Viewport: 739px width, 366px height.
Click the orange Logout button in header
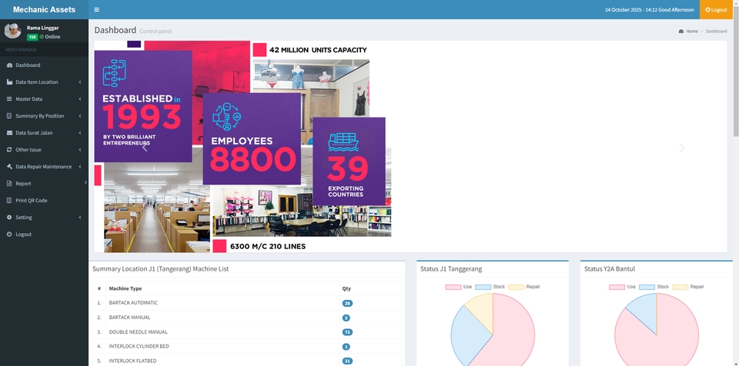[716, 9]
